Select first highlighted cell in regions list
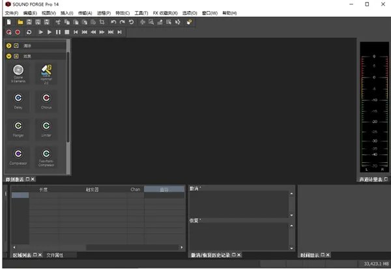The height and width of the screenshot is (269, 391). (20, 195)
